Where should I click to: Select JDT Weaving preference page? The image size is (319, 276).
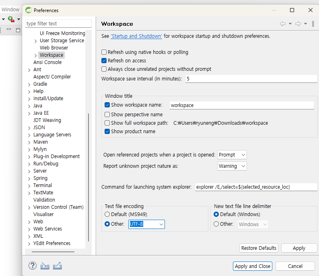[47, 120]
